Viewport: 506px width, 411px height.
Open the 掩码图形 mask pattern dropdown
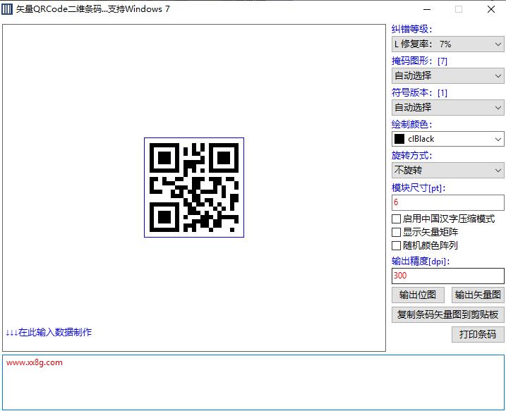pos(448,75)
